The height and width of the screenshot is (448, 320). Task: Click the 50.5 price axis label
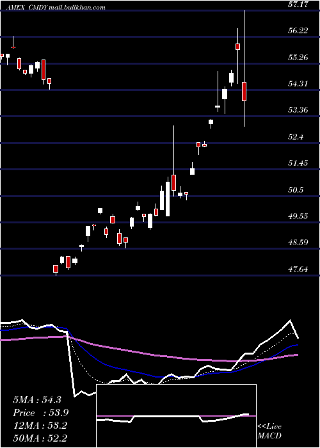tap(296, 190)
